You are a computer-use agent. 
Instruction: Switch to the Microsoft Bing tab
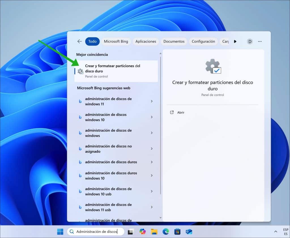pos(116,41)
